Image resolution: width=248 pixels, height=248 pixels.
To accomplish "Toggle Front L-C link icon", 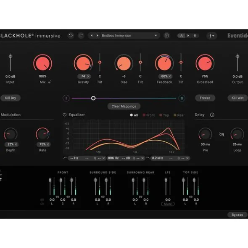I will click(57, 197).
